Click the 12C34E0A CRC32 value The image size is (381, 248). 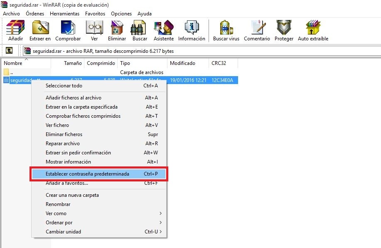point(222,80)
